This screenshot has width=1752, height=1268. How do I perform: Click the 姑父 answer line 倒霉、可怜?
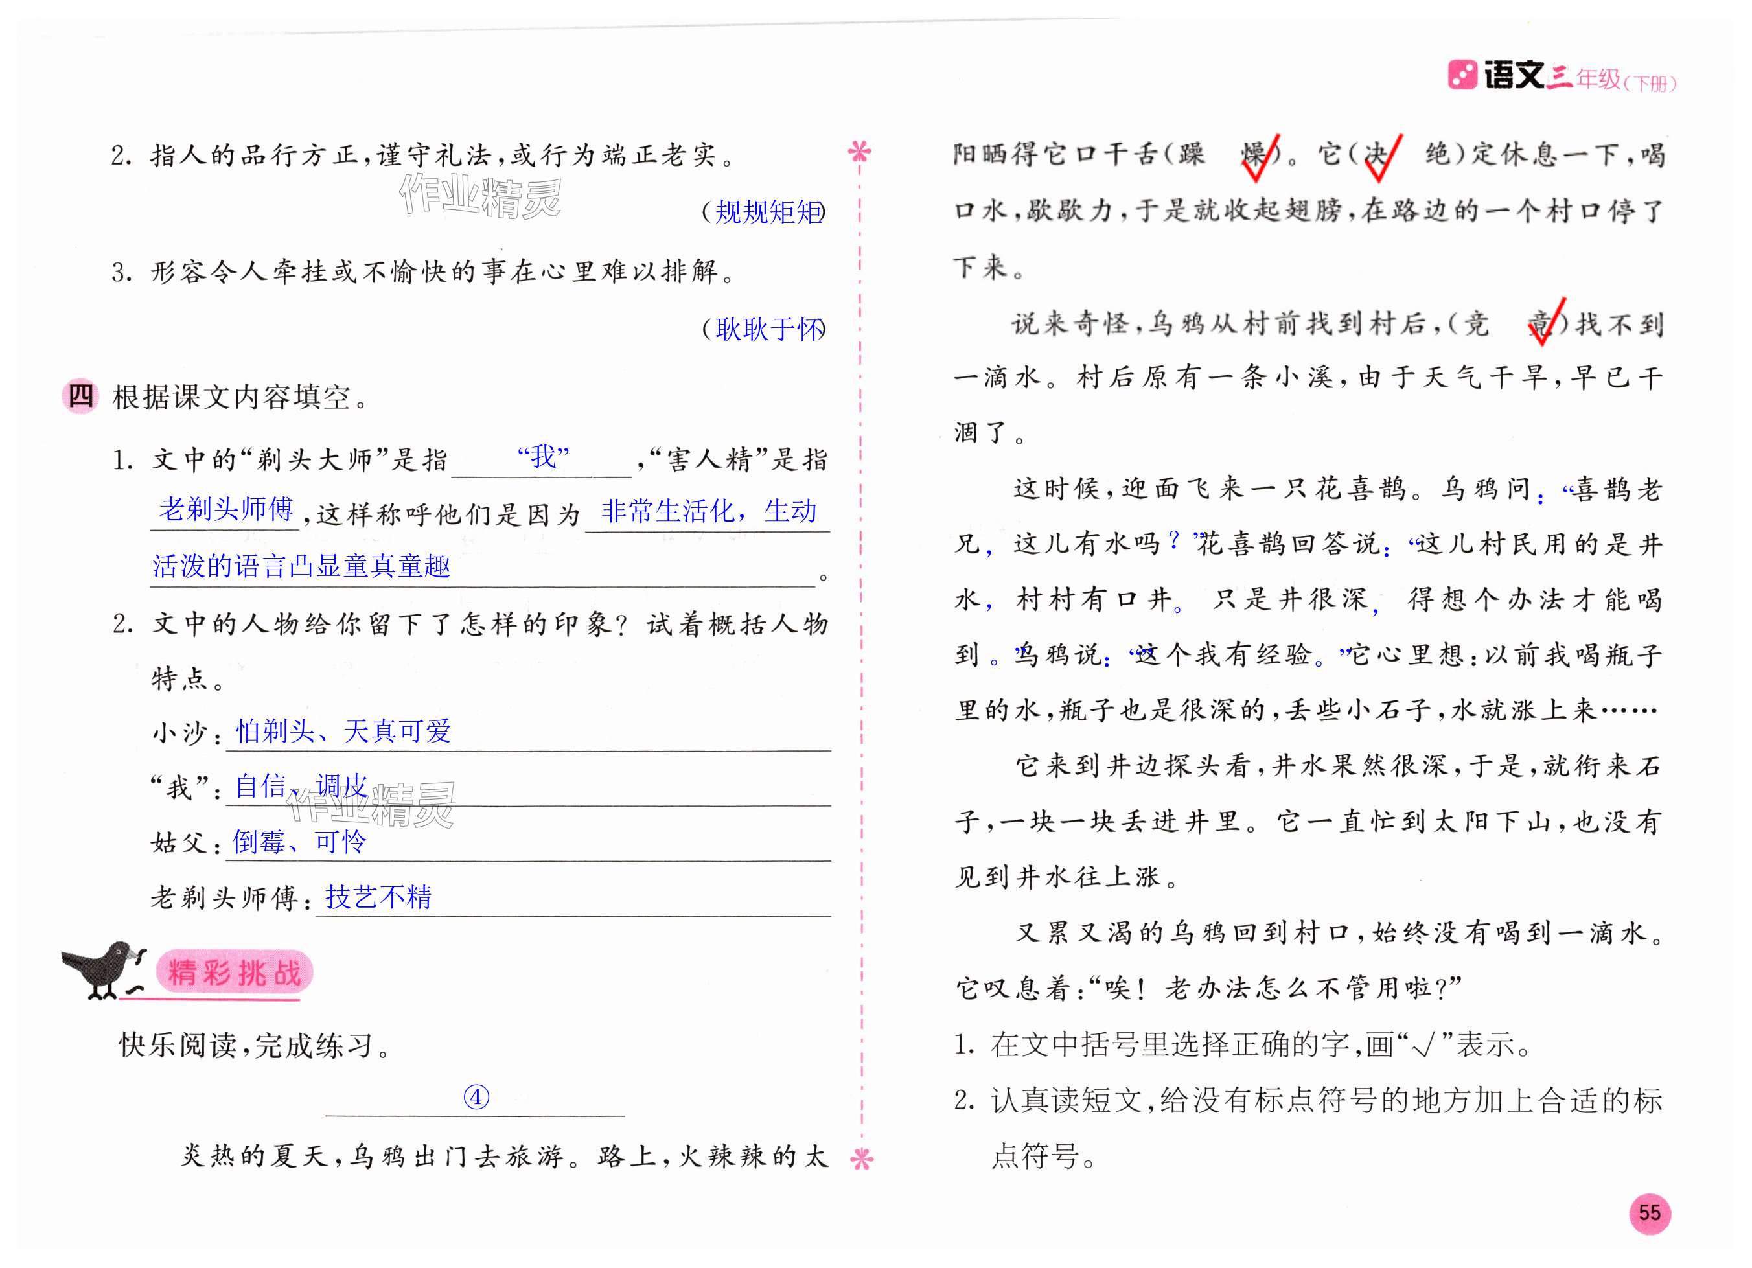pyautogui.click(x=300, y=842)
